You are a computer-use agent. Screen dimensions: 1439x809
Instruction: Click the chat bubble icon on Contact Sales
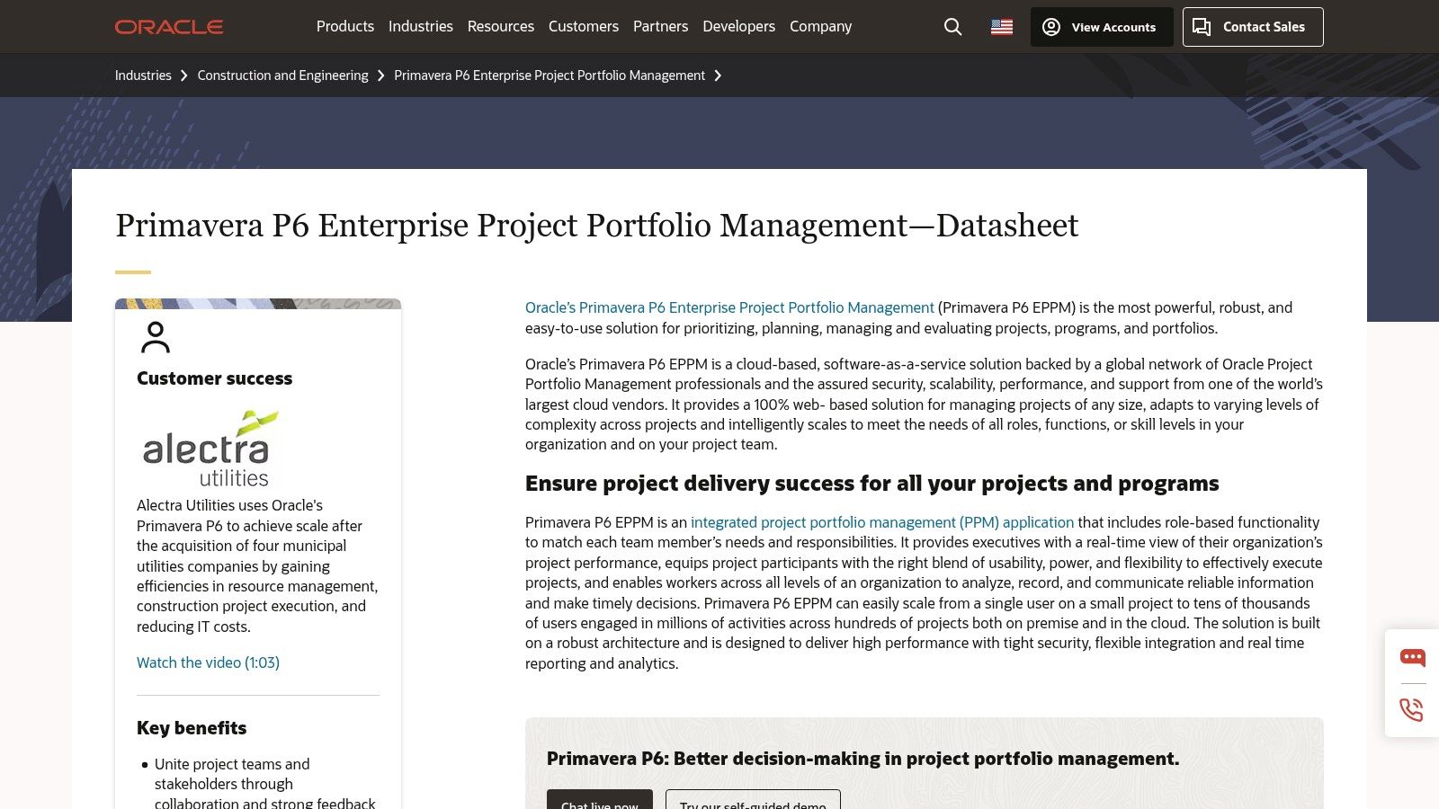pos(1202,27)
